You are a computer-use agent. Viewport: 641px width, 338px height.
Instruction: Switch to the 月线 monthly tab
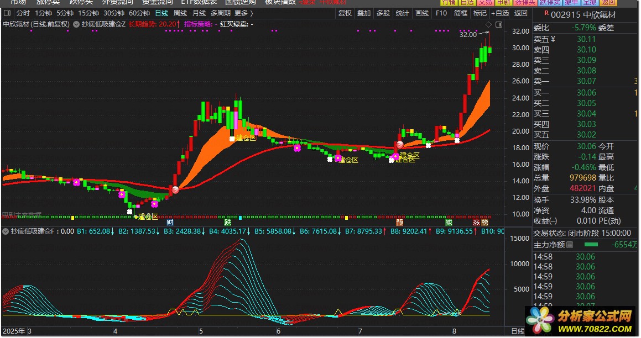point(199,13)
